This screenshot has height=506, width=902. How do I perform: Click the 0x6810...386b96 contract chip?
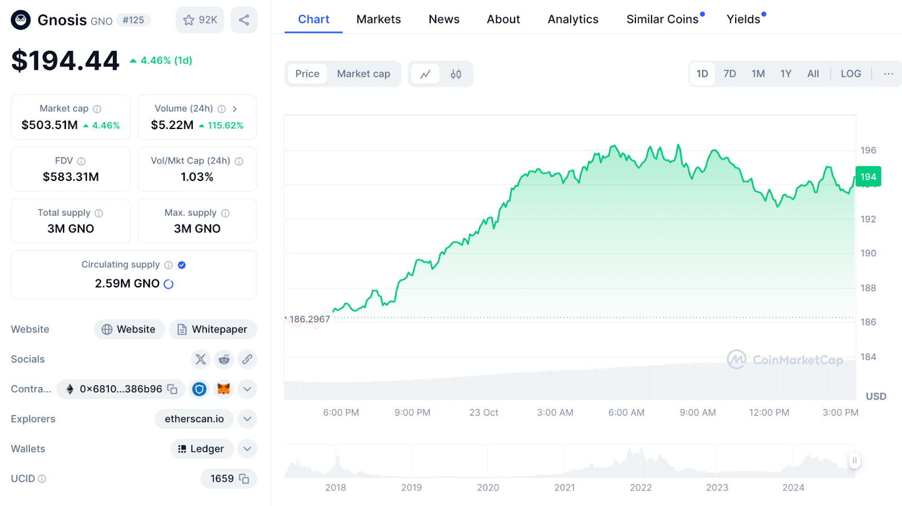coord(121,389)
